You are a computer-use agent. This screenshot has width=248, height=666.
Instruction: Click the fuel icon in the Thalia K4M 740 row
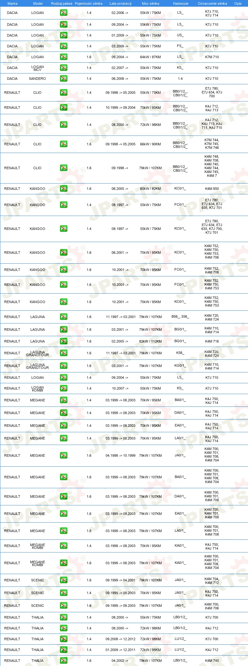[x=63, y=661]
